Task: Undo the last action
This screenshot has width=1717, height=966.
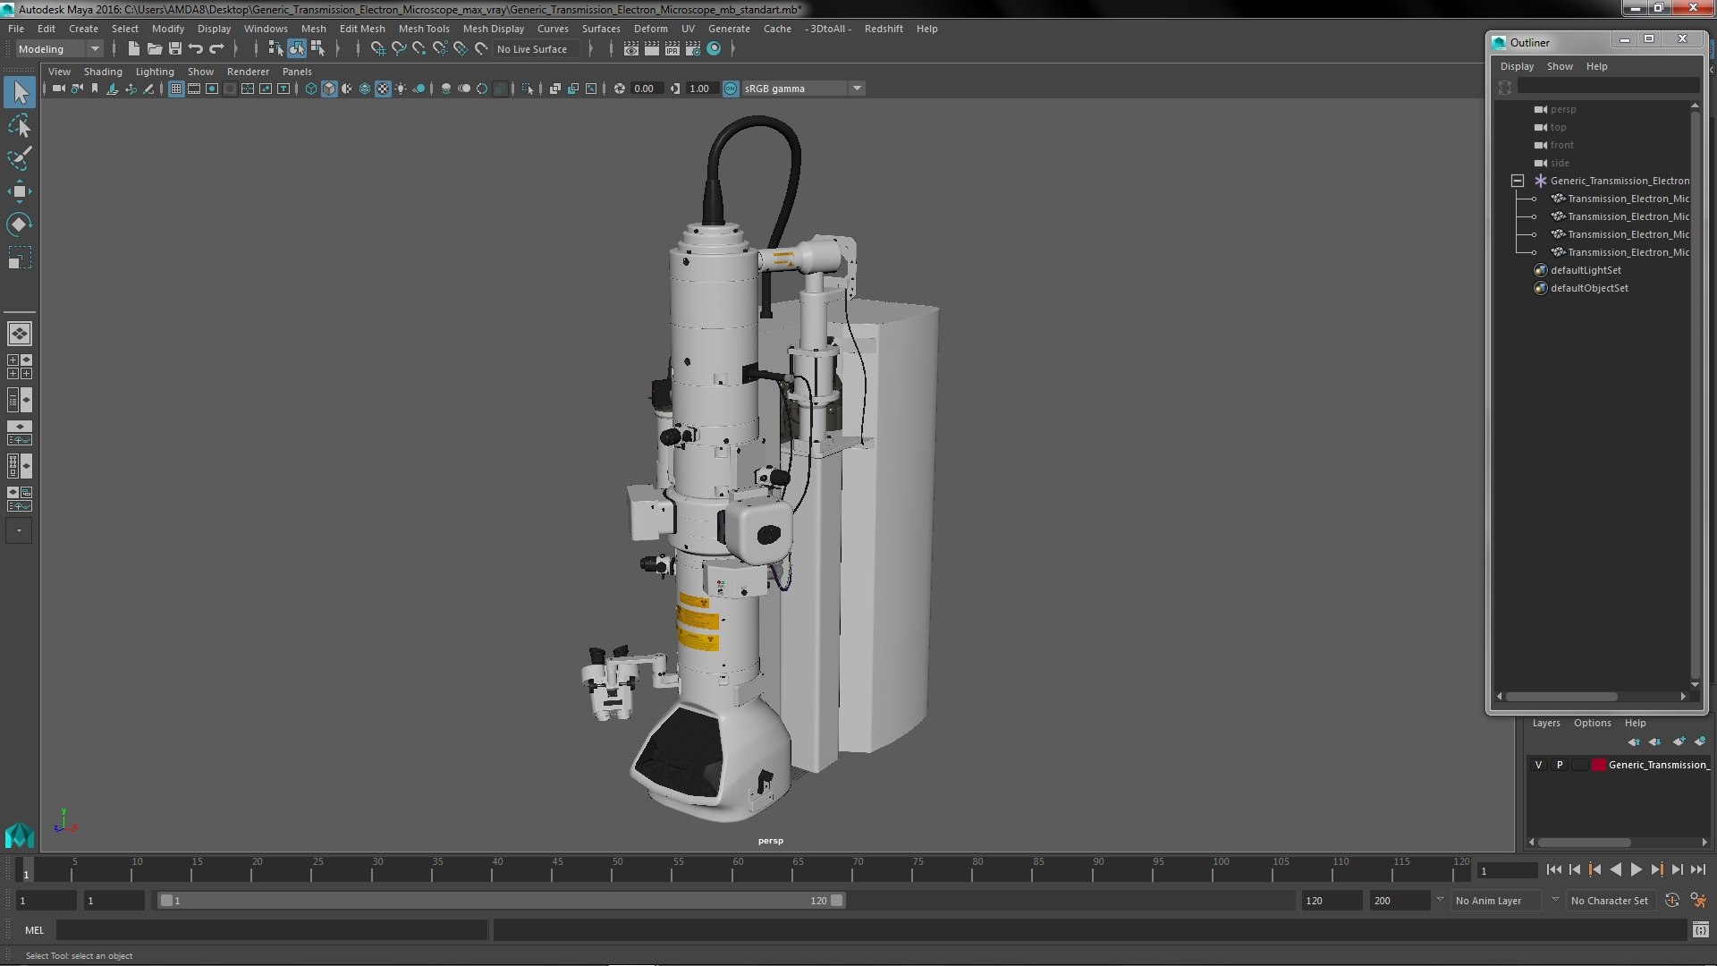Action: [x=196, y=49]
